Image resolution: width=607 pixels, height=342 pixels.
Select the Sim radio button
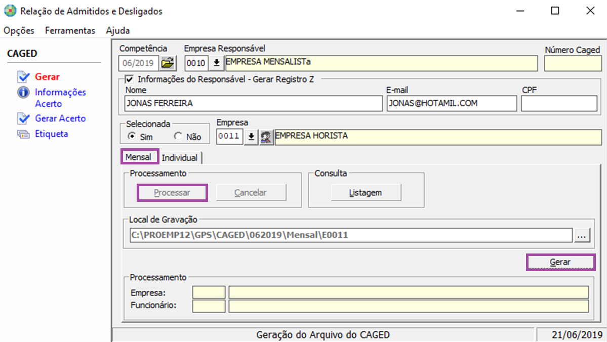pyautogui.click(x=132, y=137)
